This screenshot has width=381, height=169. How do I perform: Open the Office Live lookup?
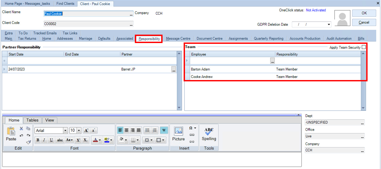click(x=363, y=136)
